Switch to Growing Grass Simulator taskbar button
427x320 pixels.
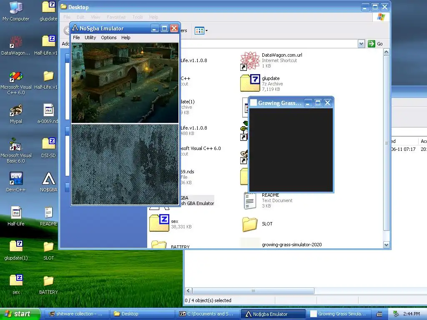point(339,314)
